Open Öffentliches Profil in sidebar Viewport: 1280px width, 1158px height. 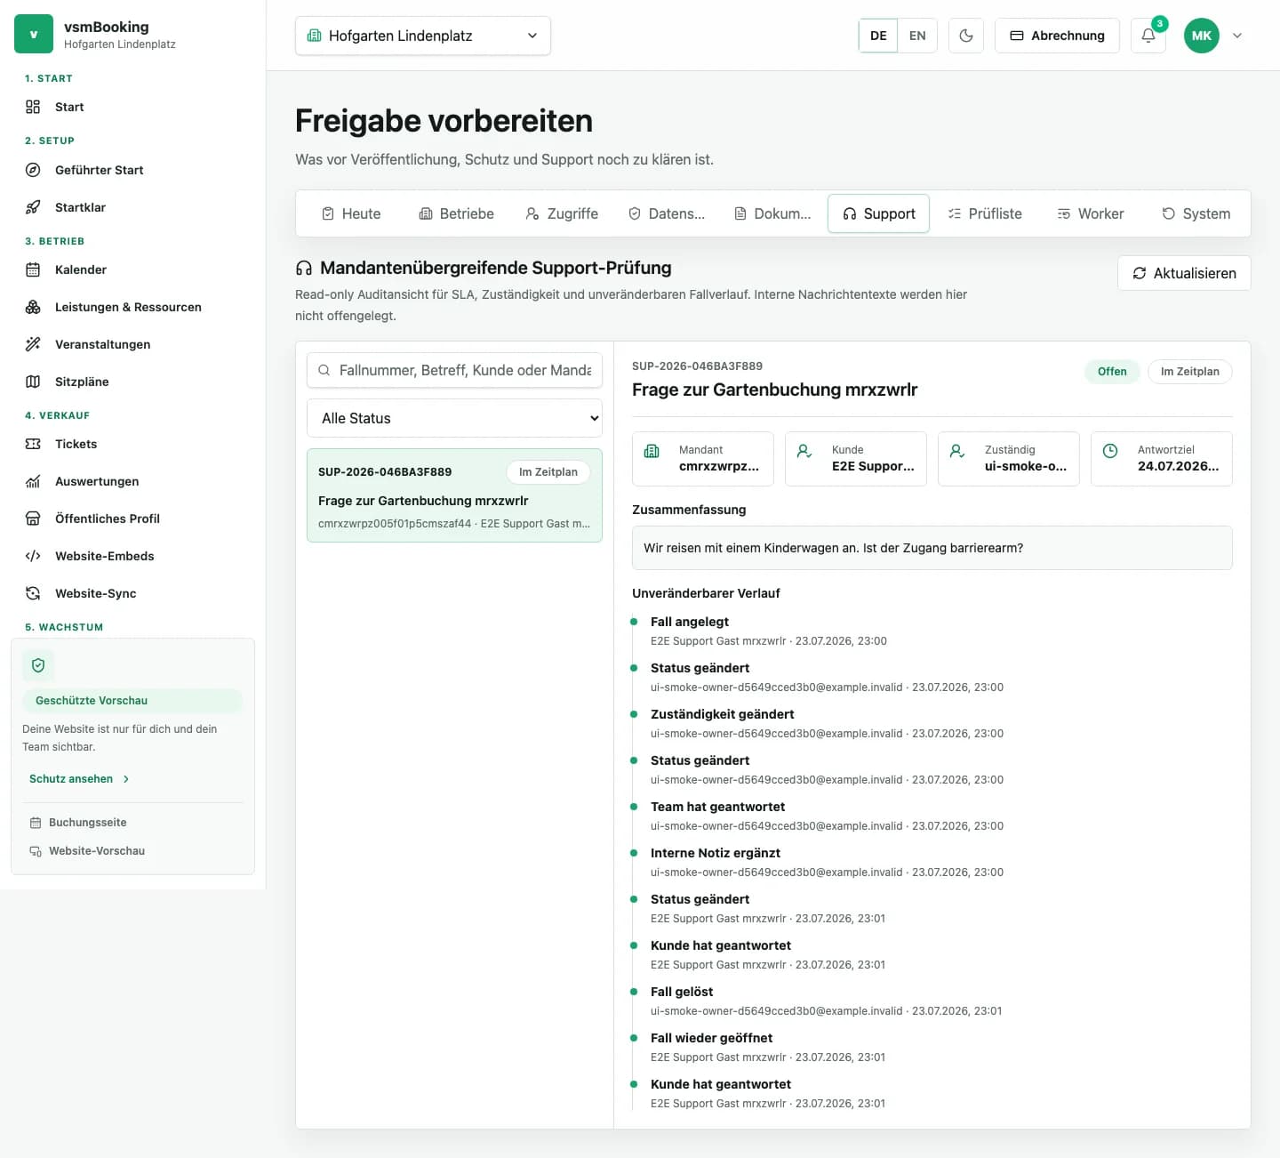[132, 519]
